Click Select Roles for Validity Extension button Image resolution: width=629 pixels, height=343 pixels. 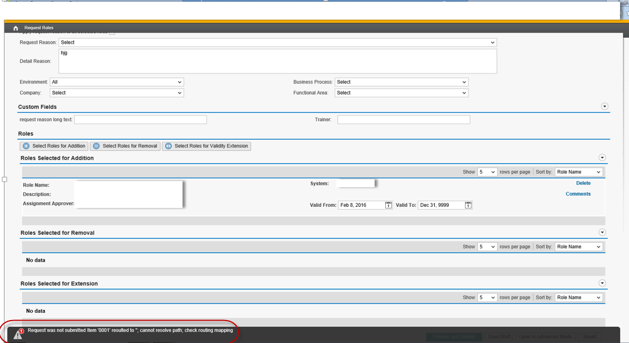pyautogui.click(x=207, y=146)
